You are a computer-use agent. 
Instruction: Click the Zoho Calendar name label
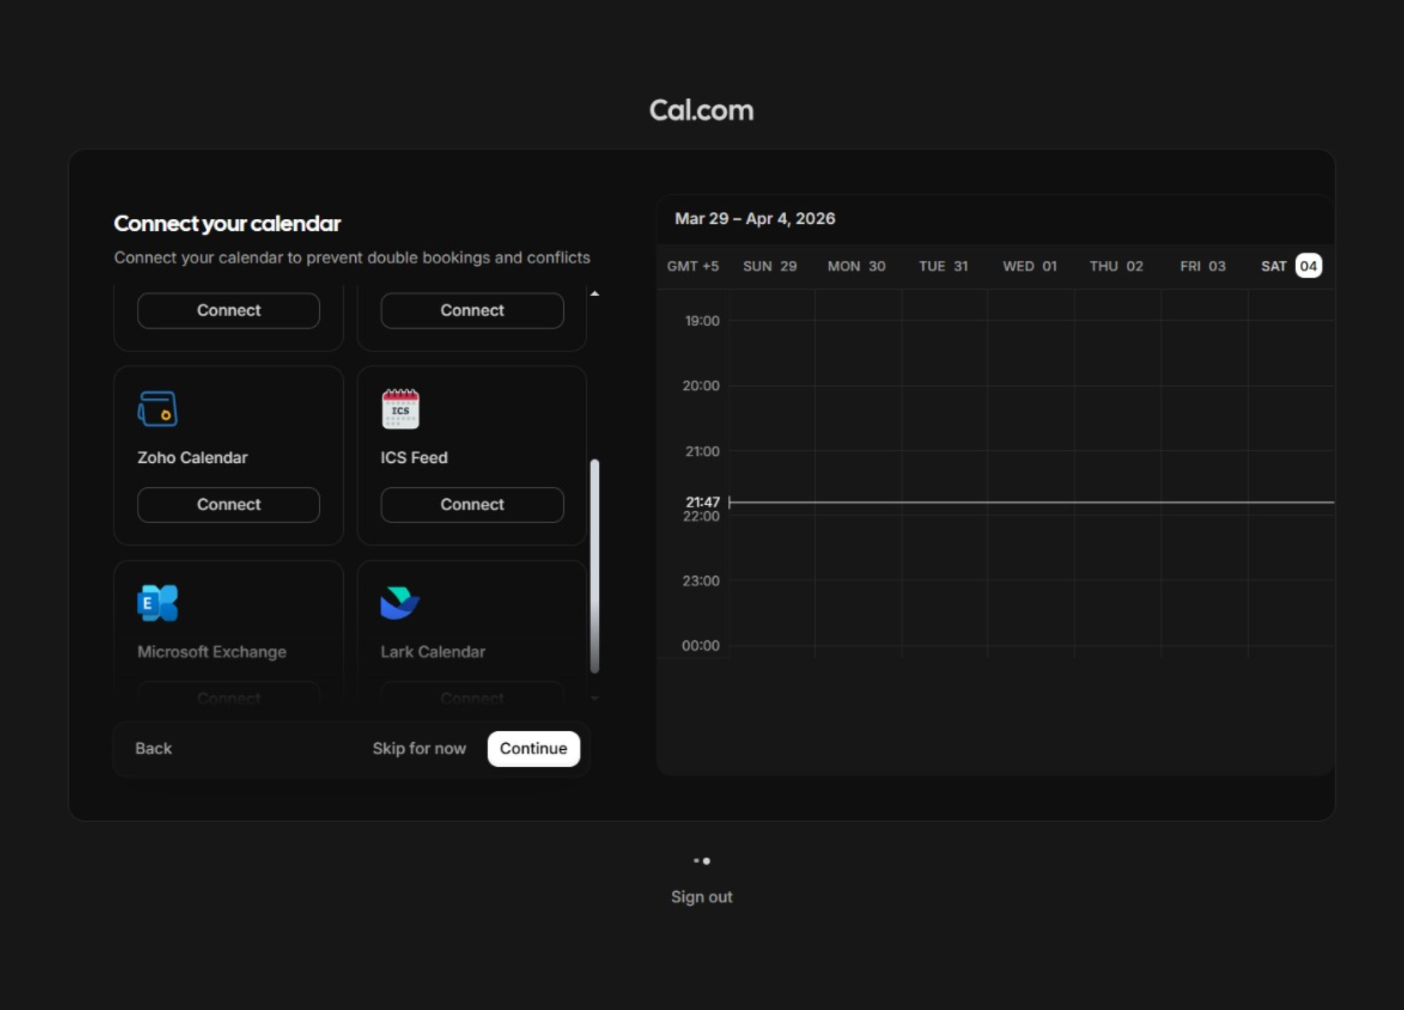192,457
